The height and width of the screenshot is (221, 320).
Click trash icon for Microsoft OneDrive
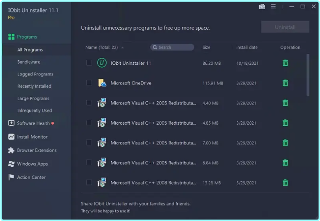tap(285, 83)
